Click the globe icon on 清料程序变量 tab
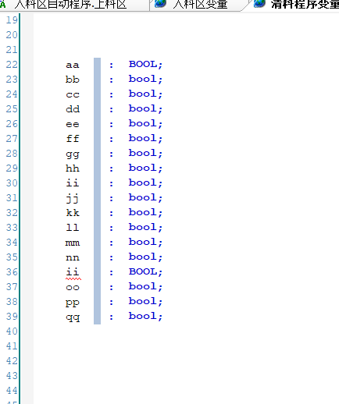 (x=259, y=3)
